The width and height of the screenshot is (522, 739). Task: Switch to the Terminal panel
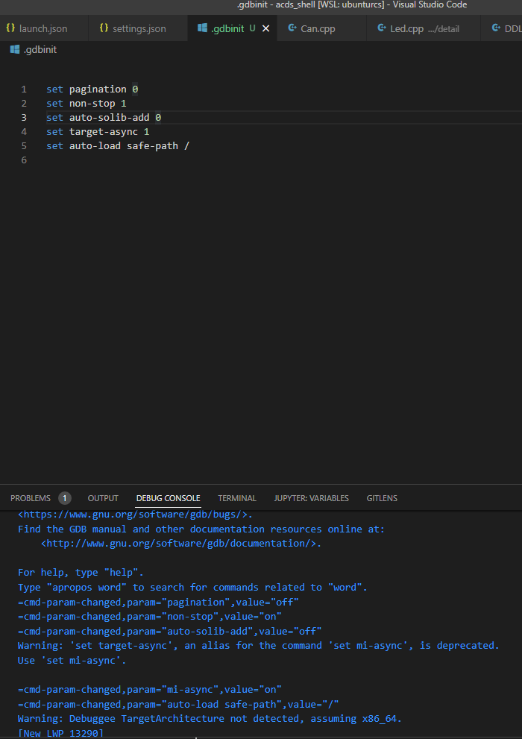coord(236,497)
